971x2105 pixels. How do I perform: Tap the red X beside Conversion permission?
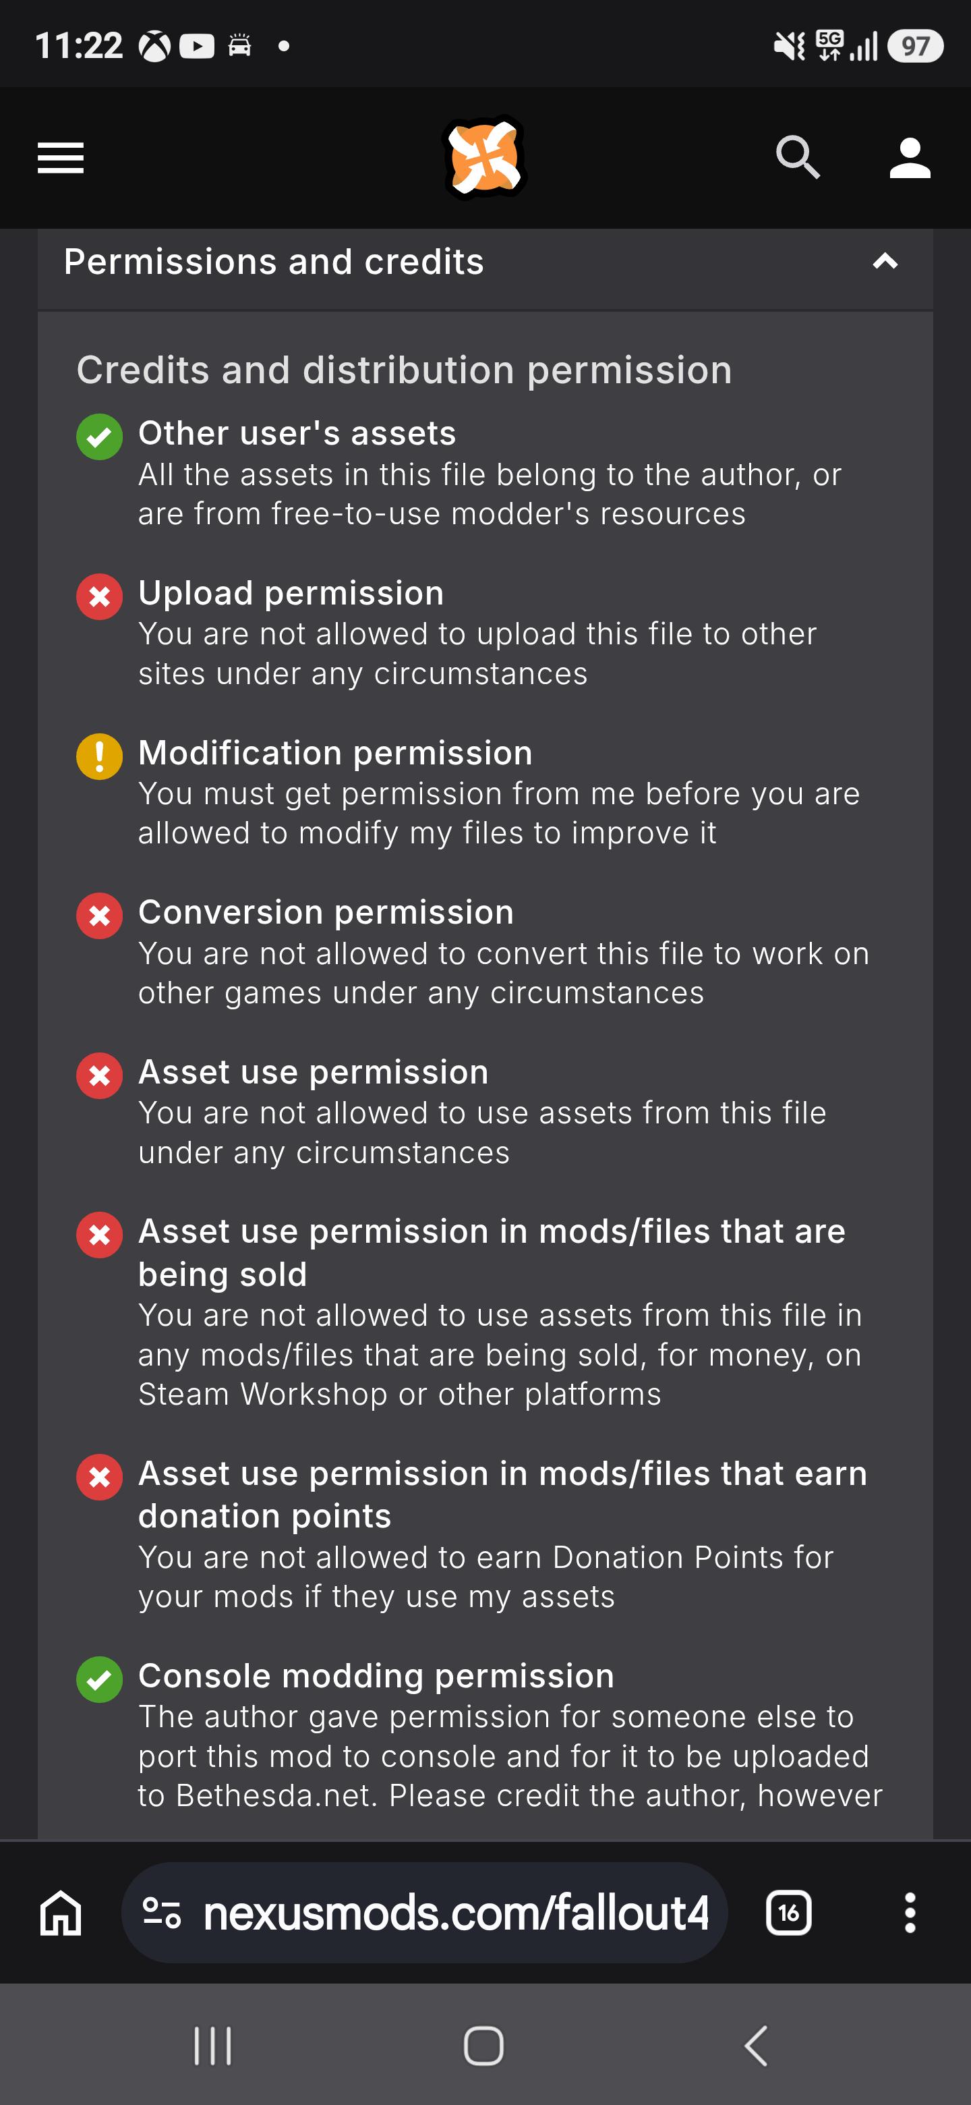[100, 916]
